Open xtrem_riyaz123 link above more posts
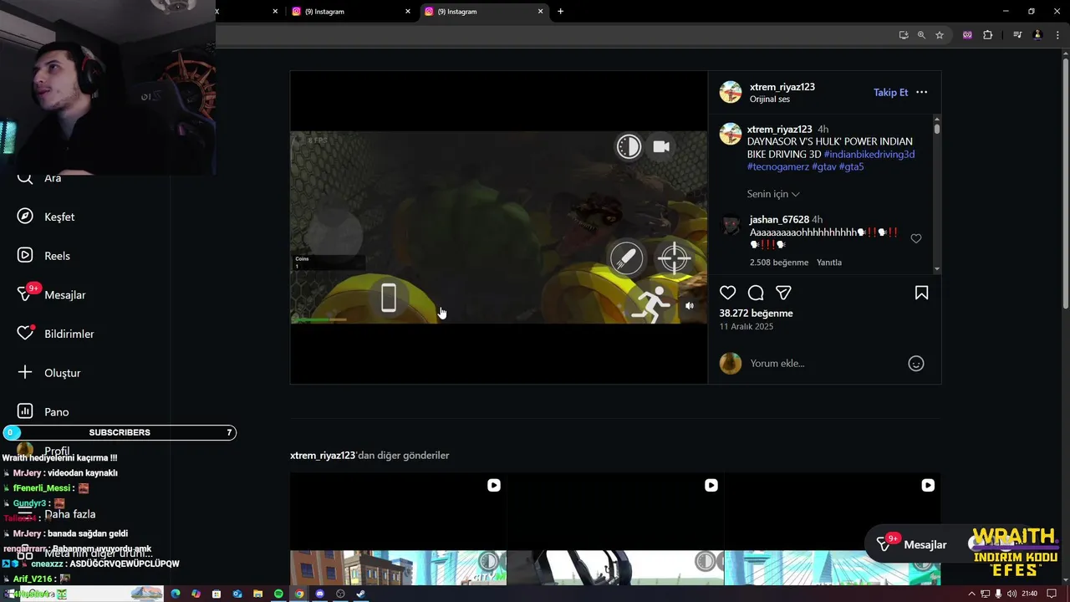 322,456
